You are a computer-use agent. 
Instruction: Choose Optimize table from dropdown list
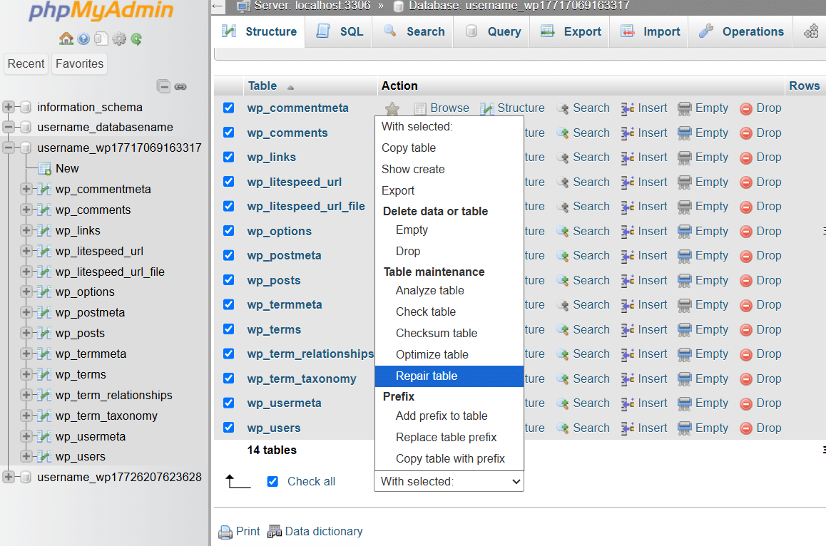449,355
